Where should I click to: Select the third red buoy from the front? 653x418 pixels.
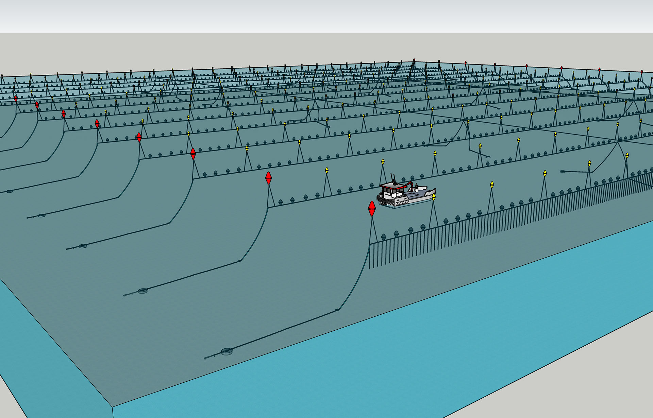pos(193,153)
